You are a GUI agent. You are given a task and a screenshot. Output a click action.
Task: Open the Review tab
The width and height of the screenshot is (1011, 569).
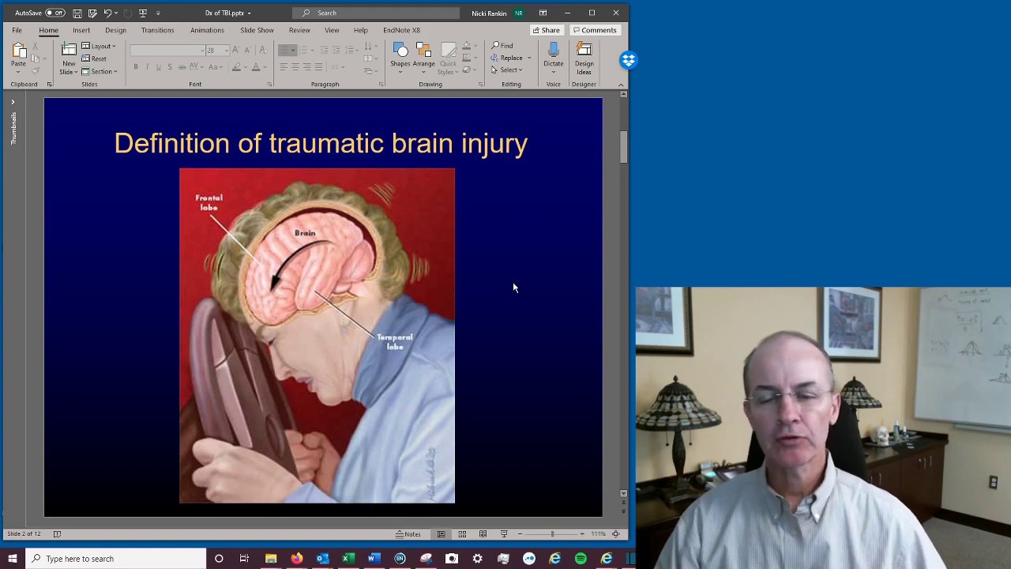(299, 30)
